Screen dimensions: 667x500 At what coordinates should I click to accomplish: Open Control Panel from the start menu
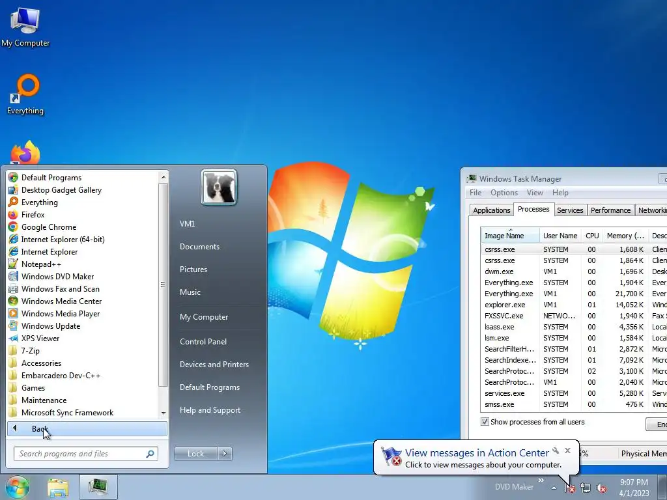coord(203,341)
